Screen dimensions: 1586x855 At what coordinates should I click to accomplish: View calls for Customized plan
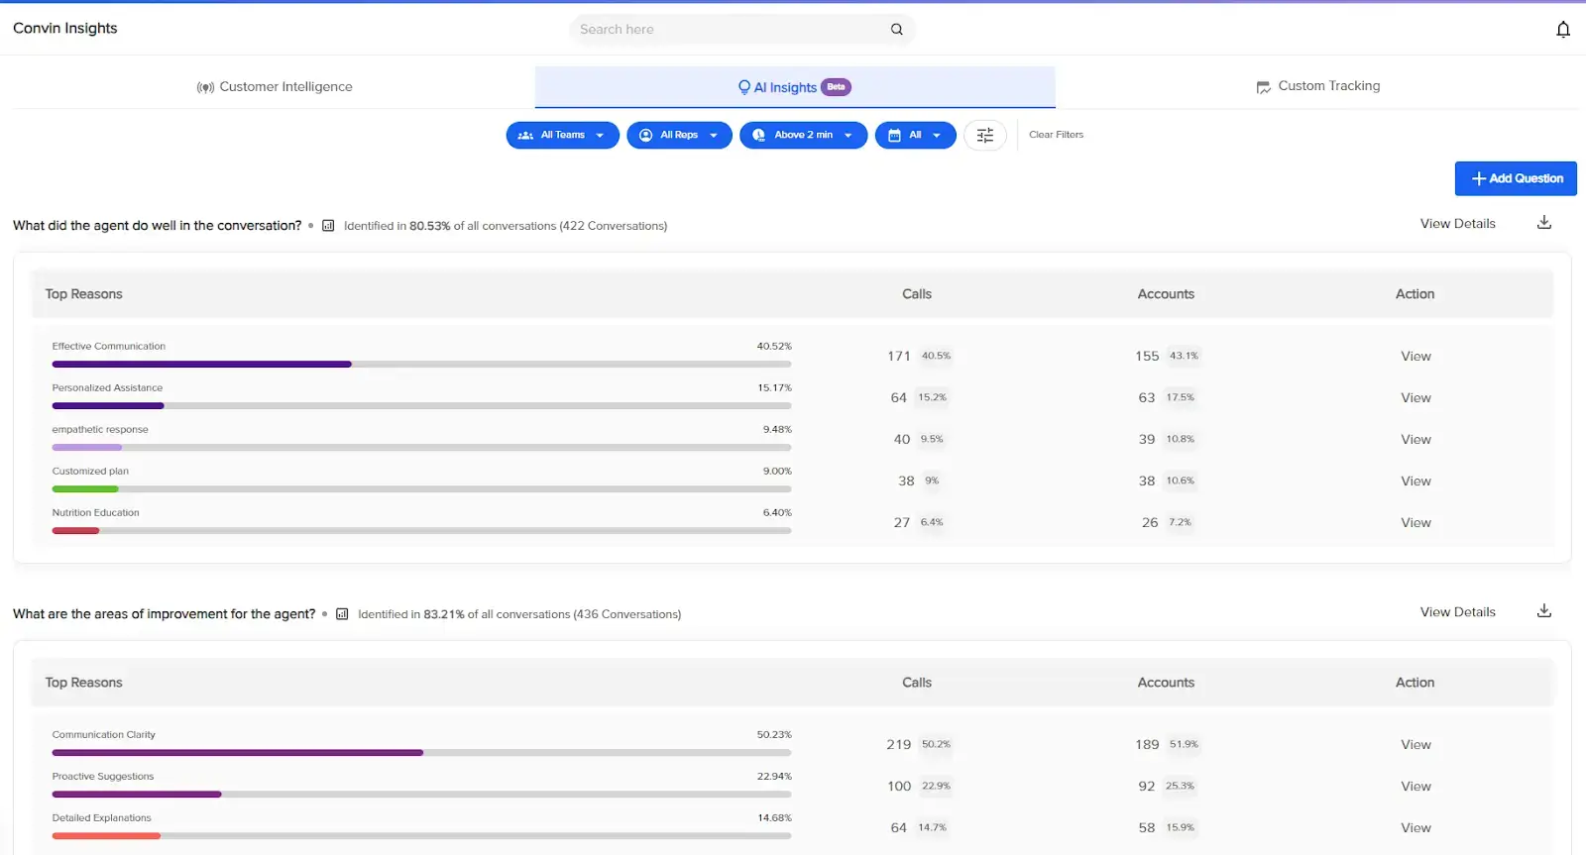1416,481
